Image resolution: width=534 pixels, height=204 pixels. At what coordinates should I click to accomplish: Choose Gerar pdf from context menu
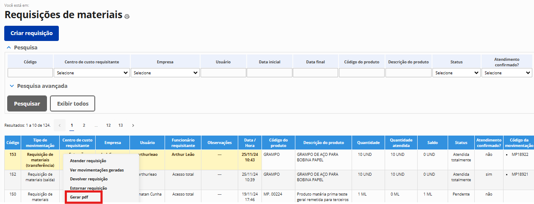[79, 197]
